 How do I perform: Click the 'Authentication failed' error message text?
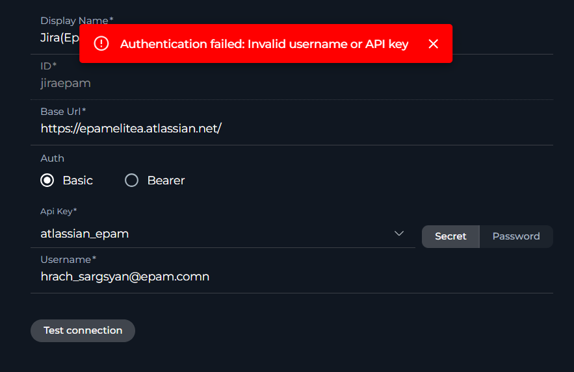[264, 43]
